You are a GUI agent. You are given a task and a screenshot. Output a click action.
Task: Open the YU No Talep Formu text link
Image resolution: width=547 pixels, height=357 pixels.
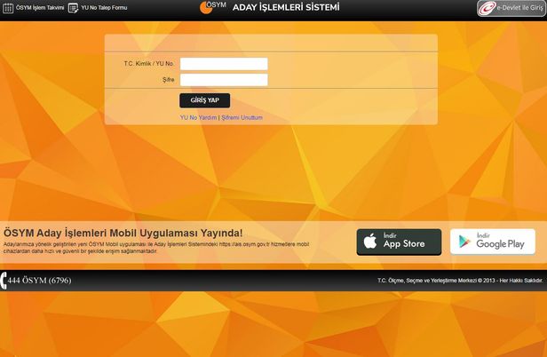[x=104, y=8]
